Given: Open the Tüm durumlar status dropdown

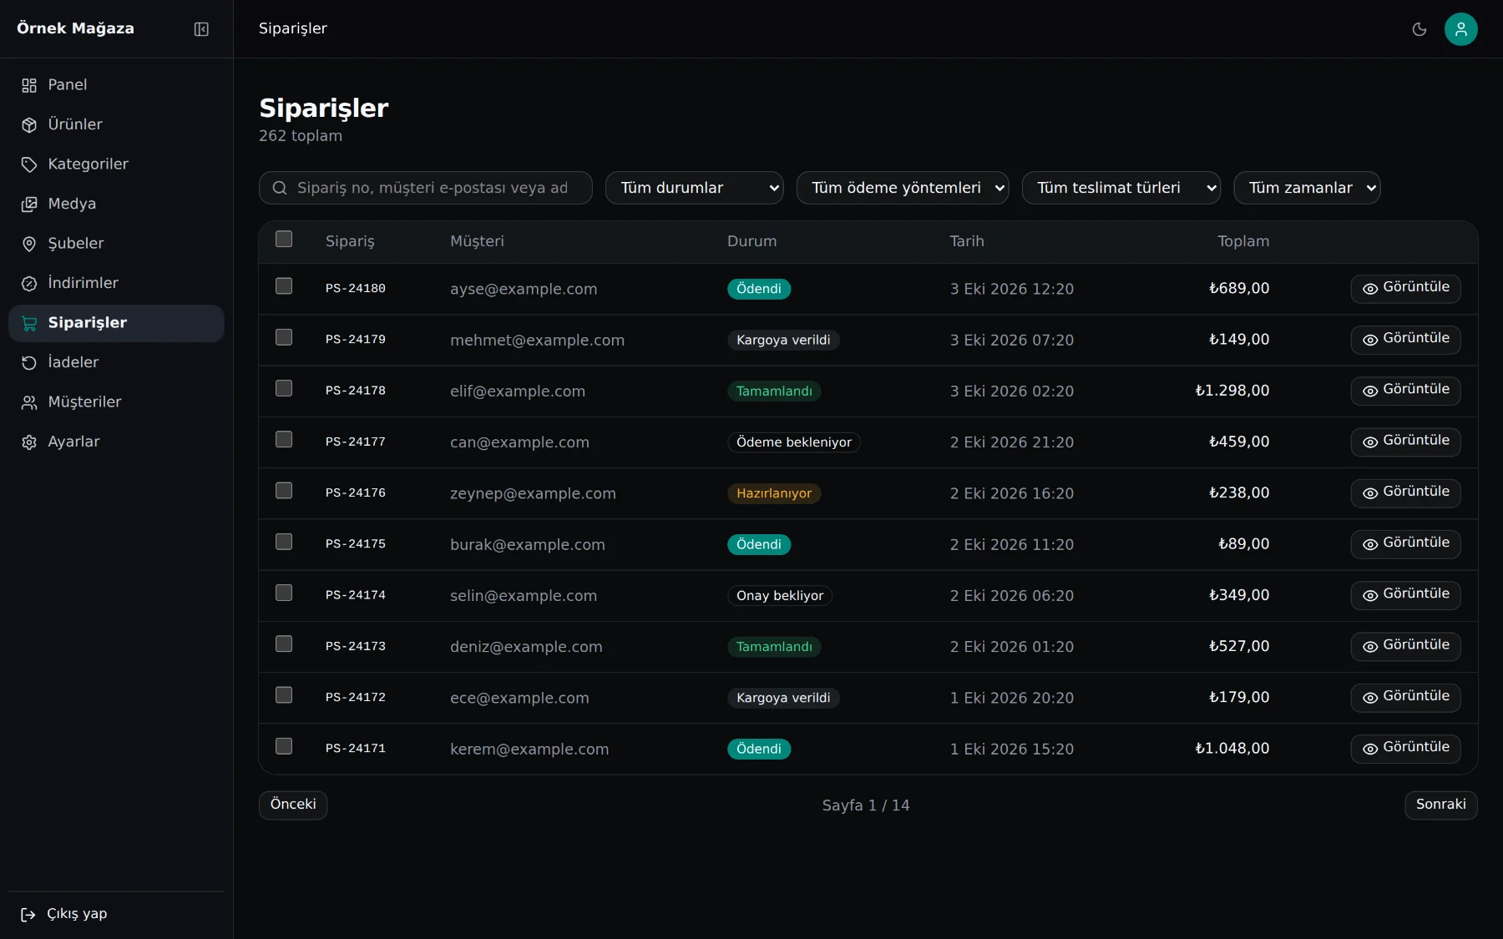Looking at the screenshot, I should (695, 188).
